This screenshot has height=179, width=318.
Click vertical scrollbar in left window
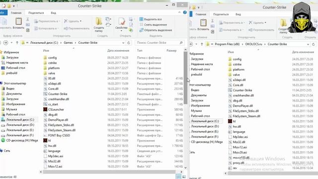coord(185,78)
